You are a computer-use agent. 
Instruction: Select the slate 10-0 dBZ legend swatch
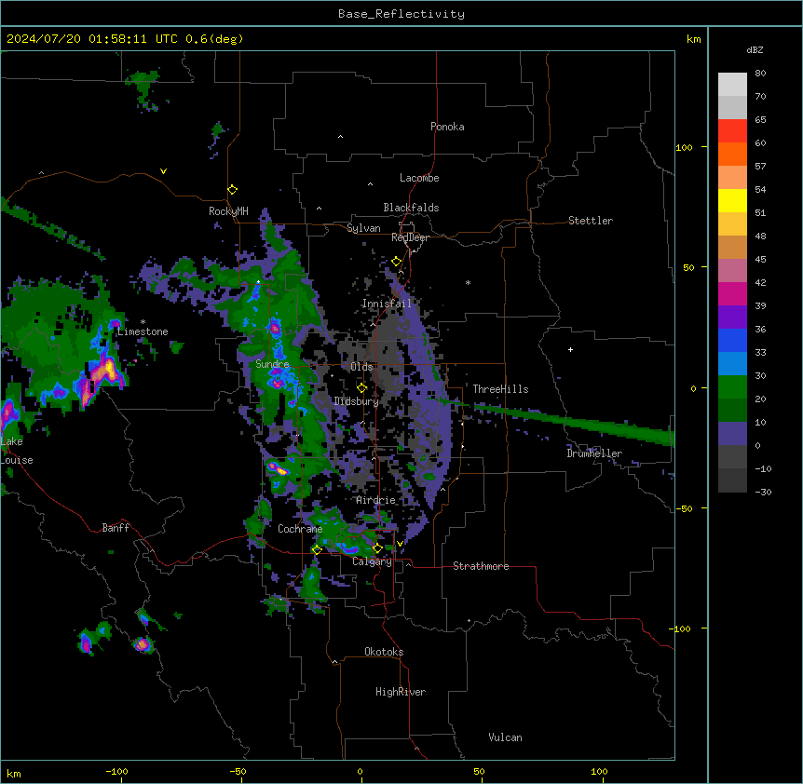pyautogui.click(x=732, y=434)
